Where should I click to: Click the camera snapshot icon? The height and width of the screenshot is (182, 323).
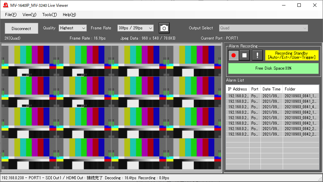tap(164, 28)
